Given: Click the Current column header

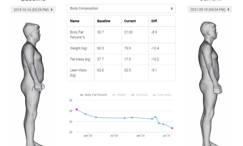Looking at the screenshot, I should click(130, 21).
